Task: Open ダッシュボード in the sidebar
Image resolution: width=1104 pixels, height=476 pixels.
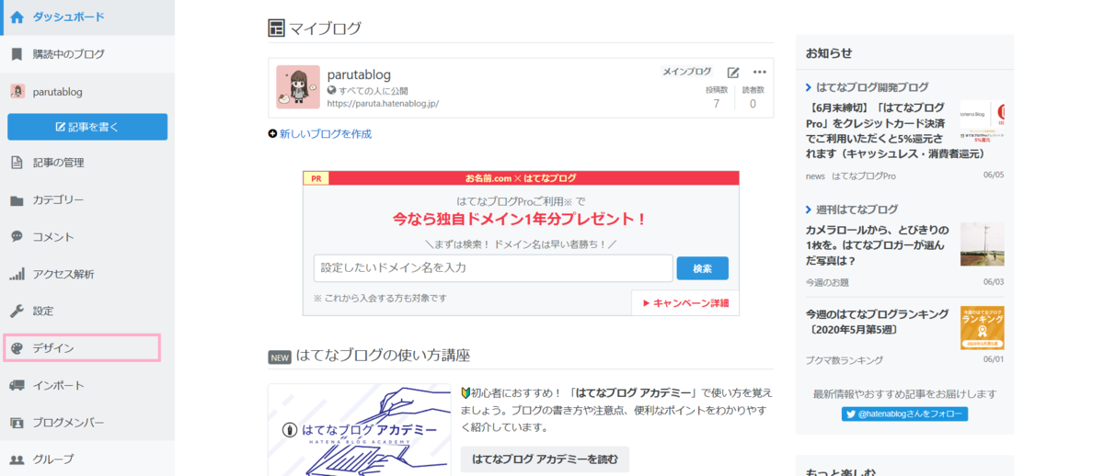Action: point(87,17)
